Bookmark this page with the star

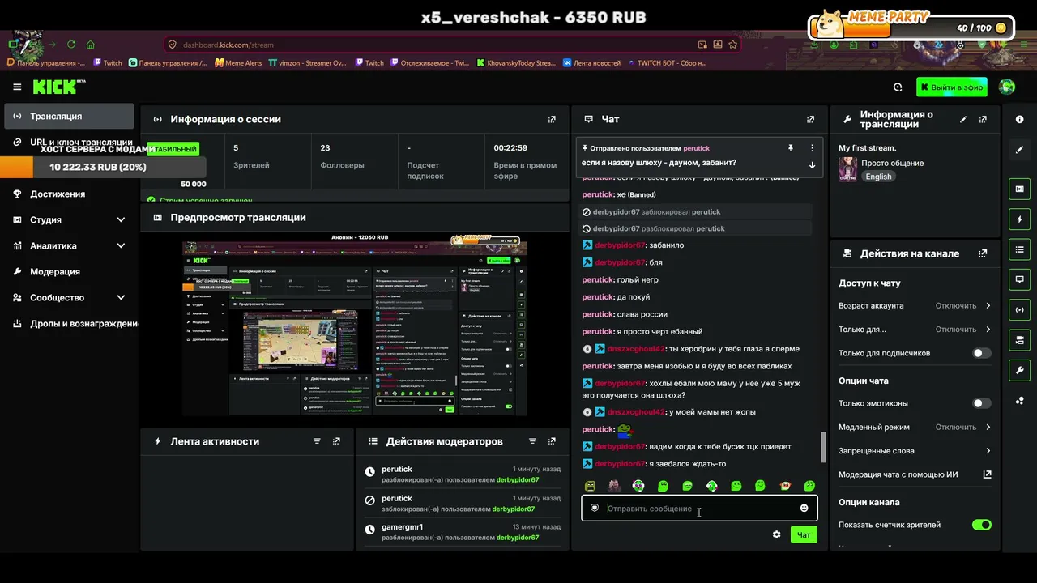coord(732,45)
